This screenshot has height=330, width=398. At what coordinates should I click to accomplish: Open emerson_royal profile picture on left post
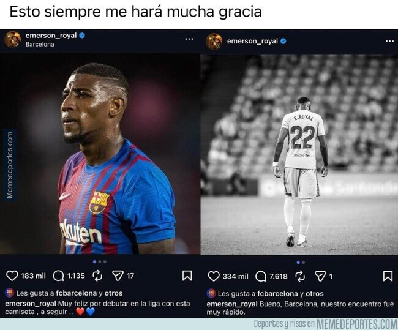click(x=12, y=39)
